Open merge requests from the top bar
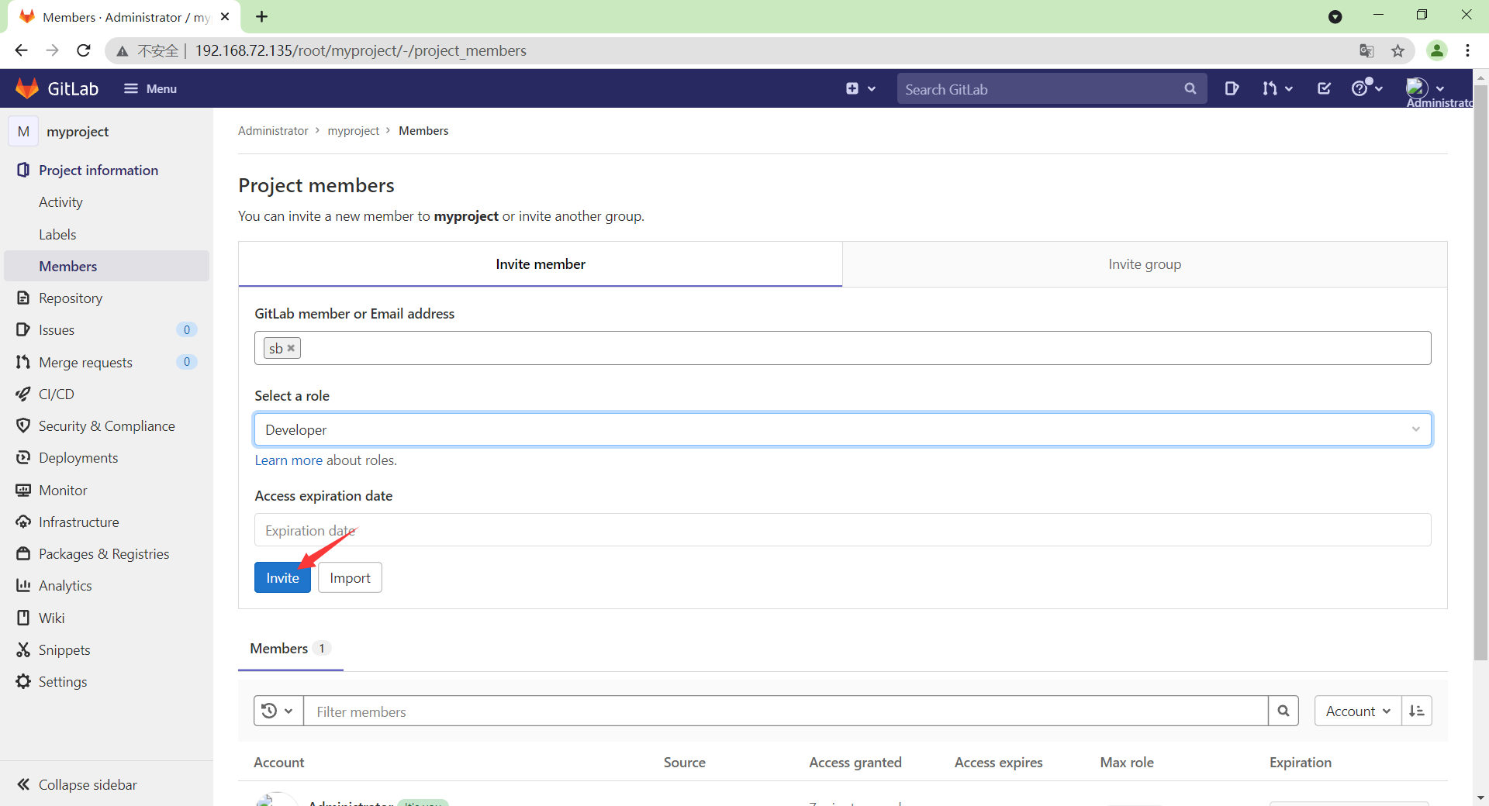1489x806 pixels. pos(1273,88)
